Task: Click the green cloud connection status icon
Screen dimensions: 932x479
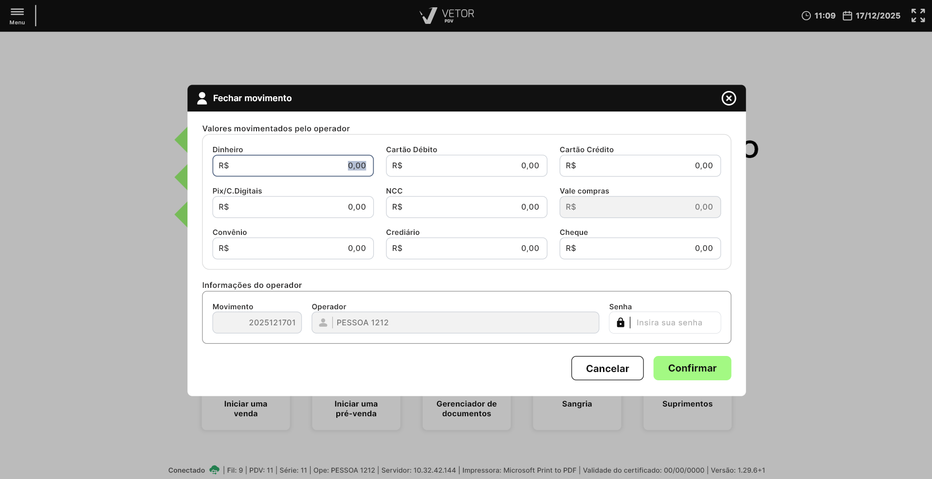Action: [214, 470]
